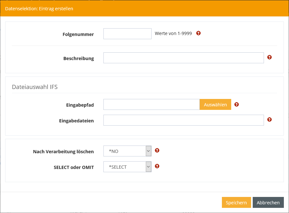The height and width of the screenshot is (213, 289).
Task: Expand the Nach Verarbeitung löschen dropdown
Action: [127, 151]
